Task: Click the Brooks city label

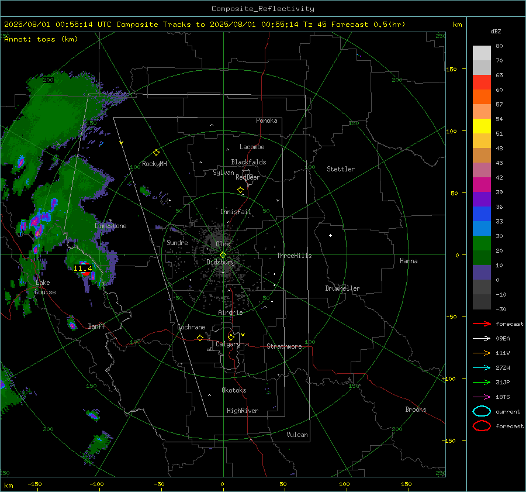Action: point(416,410)
